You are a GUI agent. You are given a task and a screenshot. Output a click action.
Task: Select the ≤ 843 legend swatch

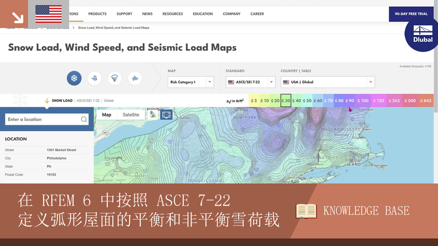coord(426,101)
